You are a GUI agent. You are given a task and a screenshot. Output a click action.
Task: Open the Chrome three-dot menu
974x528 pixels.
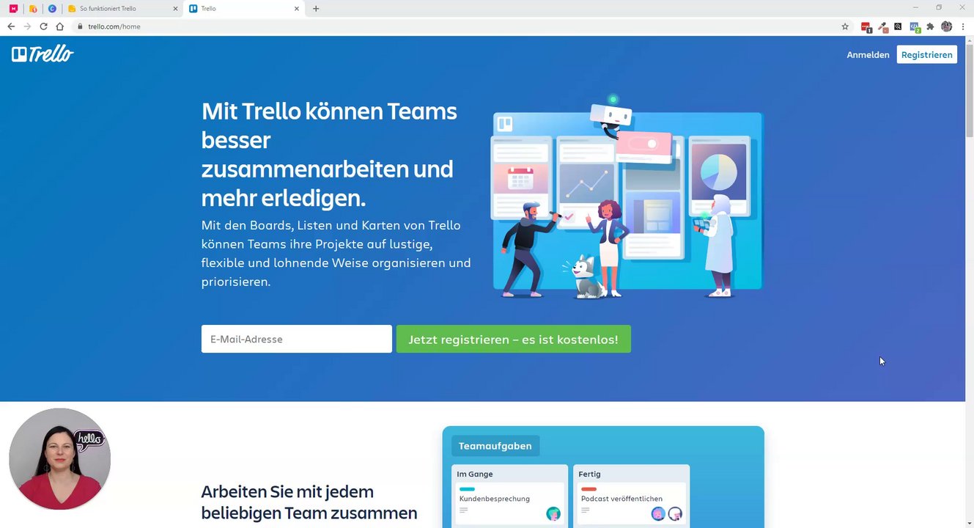tap(963, 26)
